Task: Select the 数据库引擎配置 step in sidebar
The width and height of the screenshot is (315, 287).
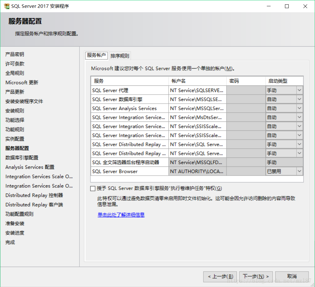Action: 22,158
